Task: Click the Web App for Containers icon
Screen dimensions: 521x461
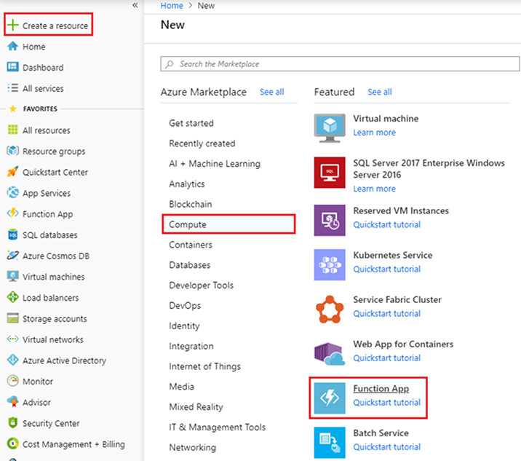Action: [330, 354]
